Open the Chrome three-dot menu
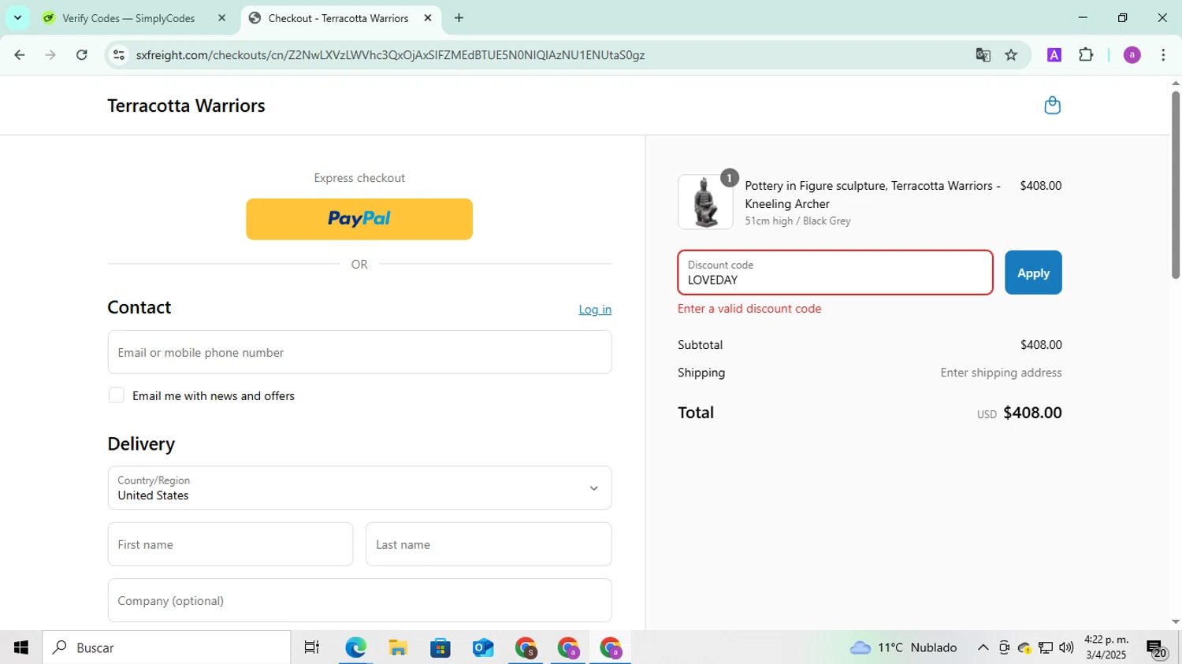 (1163, 55)
